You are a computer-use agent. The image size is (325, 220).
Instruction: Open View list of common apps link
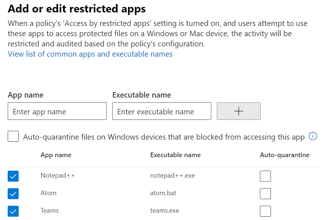[x=90, y=54]
